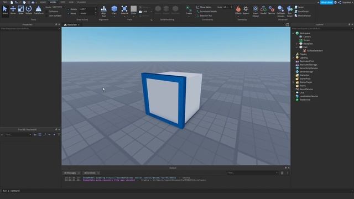
Task: Expand the Lighting tree node
Action: pyautogui.click(x=294, y=57)
